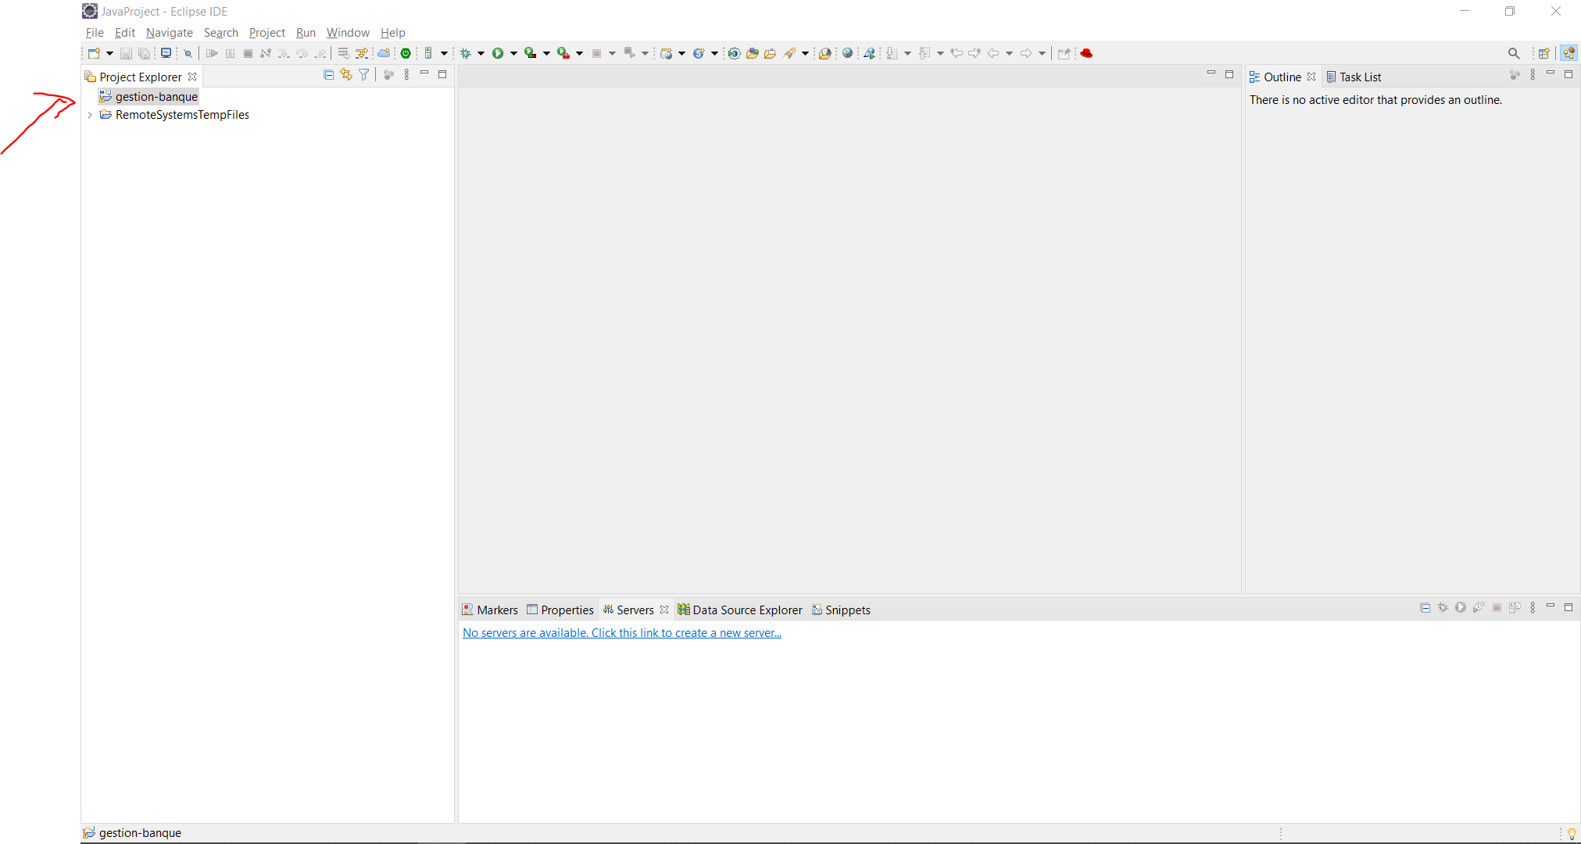Close the Servers tab
Viewport: 1581px width, 844px height.
tap(664, 610)
